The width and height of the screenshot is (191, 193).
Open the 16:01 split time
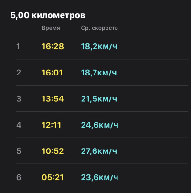[x=52, y=73]
